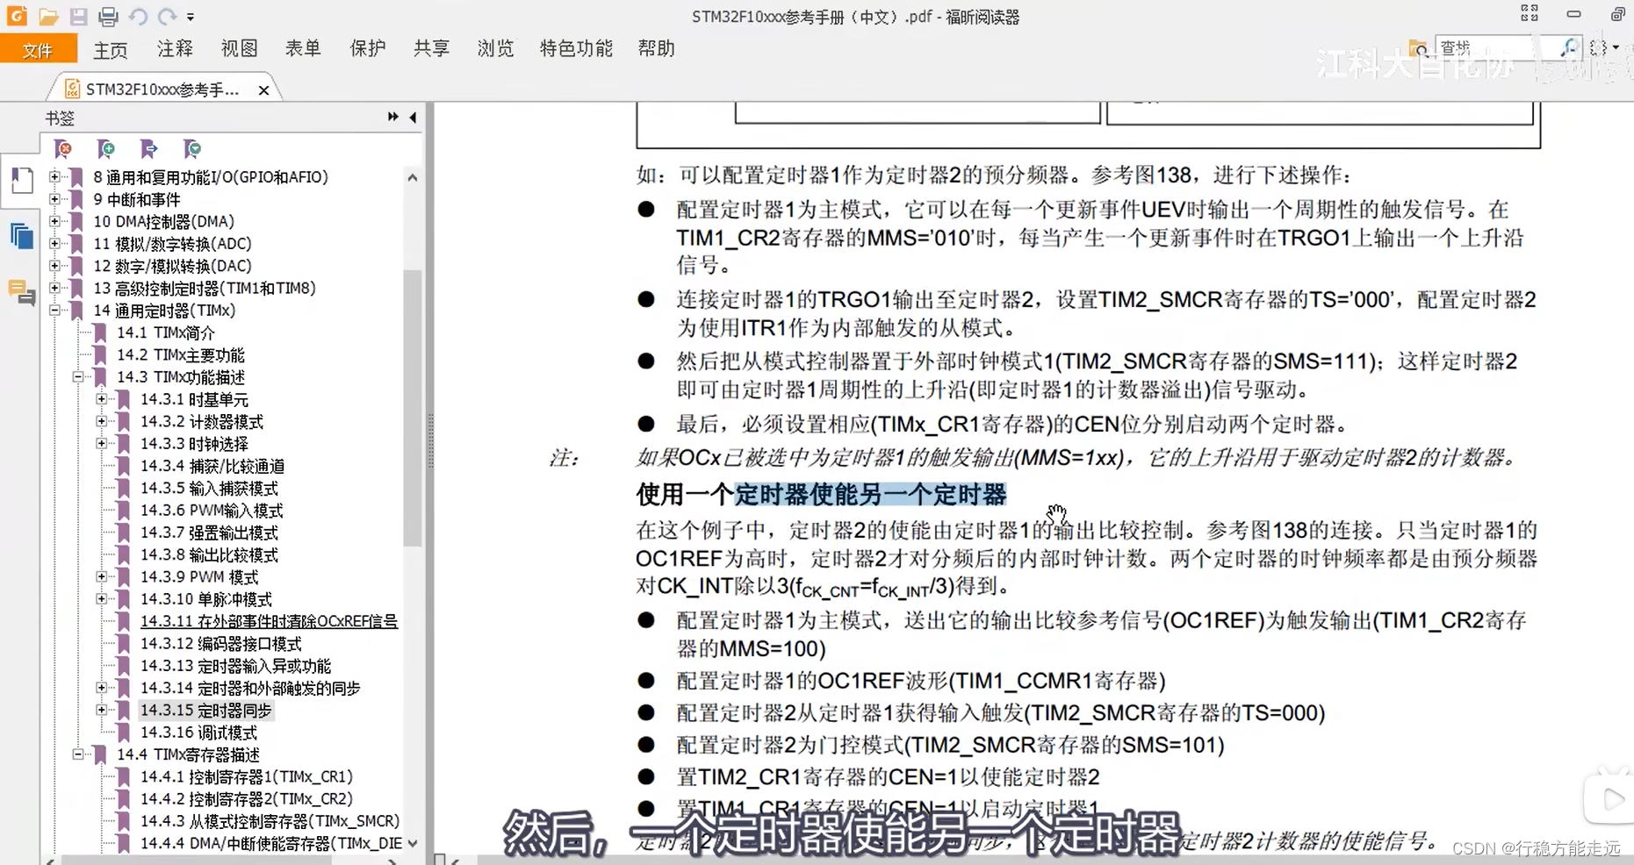1634x865 pixels.
Task: Open the quick access toolbar customize arrow
Action: (x=191, y=17)
